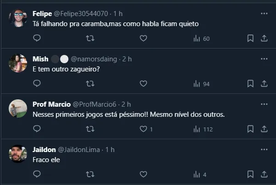
Task: Share Prof Marcio's tweet
Action: 264,129
